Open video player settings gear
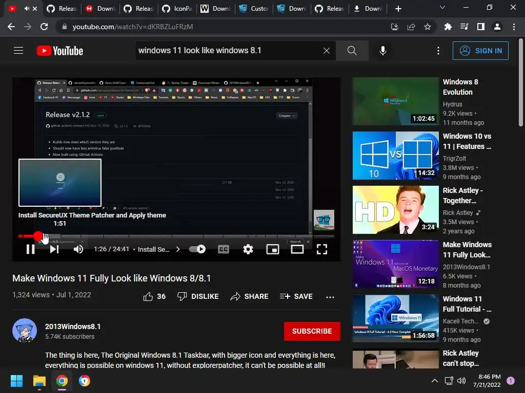Screen dimensions: 525x393 (x=248, y=249)
